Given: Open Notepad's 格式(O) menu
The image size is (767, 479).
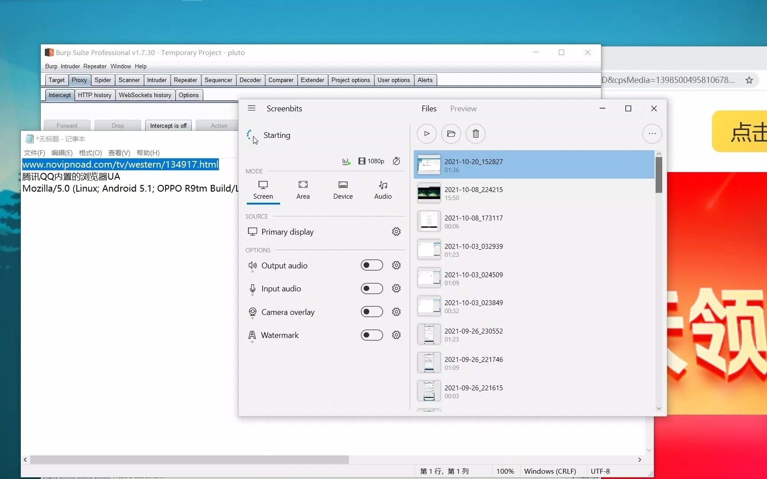Looking at the screenshot, I should (x=90, y=153).
